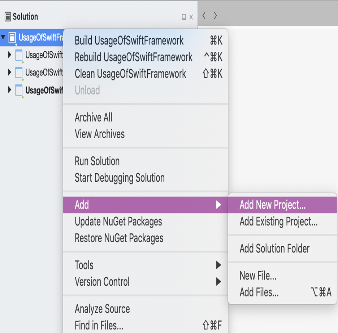338x333 pixels.
Task: Expand the bold UsageOfSwif project node
Action: click(9, 90)
